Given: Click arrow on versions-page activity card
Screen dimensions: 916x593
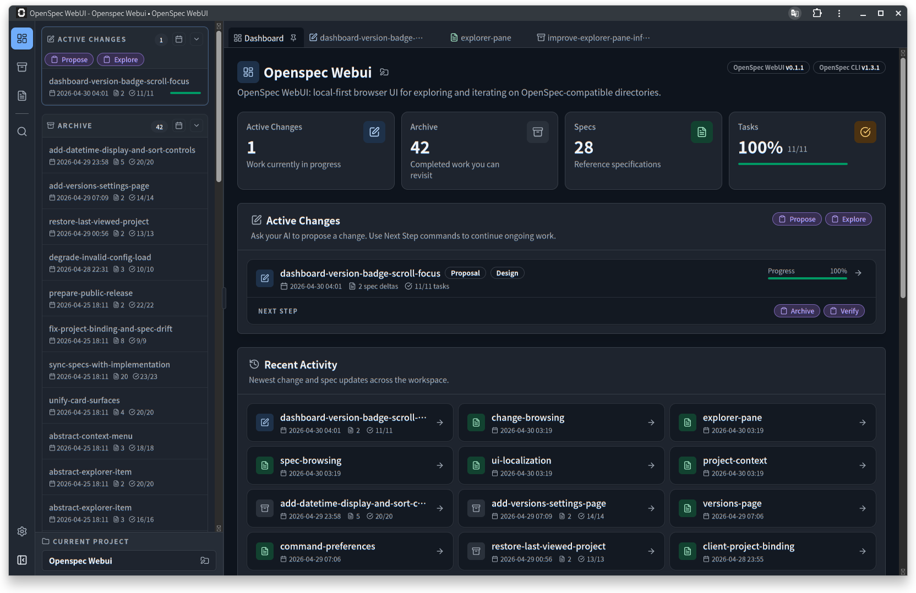Looking at the screenshot, I should pos(863,508).
